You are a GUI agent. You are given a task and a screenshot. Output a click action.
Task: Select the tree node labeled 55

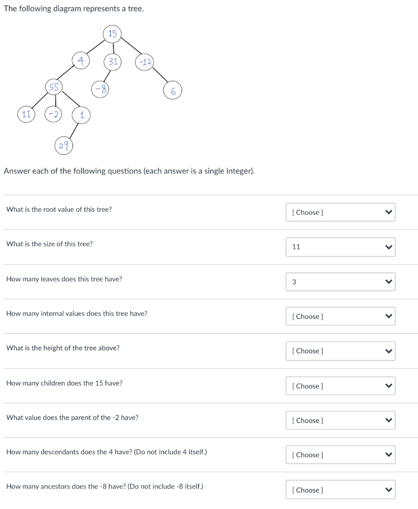tap(53, 87)
